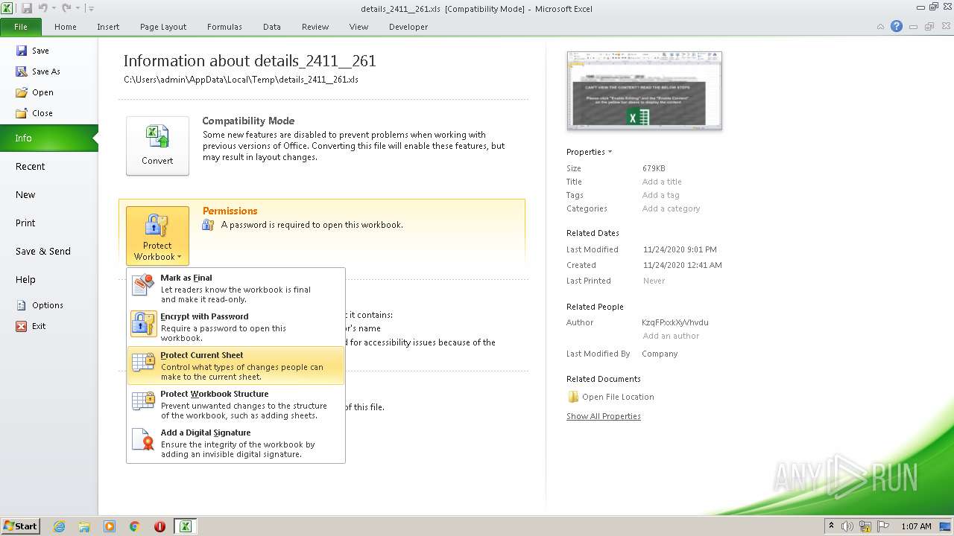Click the Show All Properties link
954x536 pixels.
tap(604, 416)
